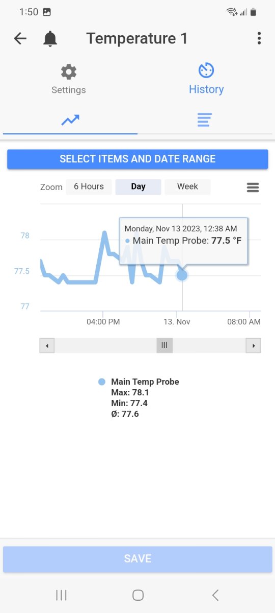Tap the SAVE button

point(137,558)
